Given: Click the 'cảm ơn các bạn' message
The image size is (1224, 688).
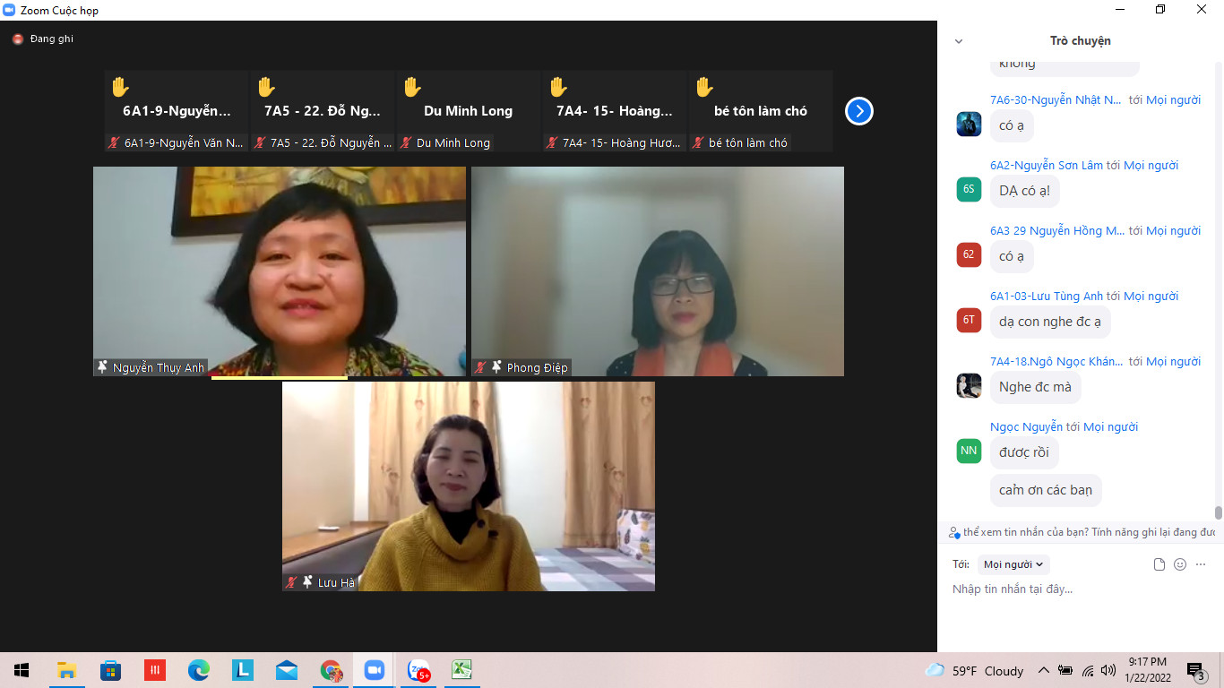Looking at the screenshot, I should point(1046,490).
